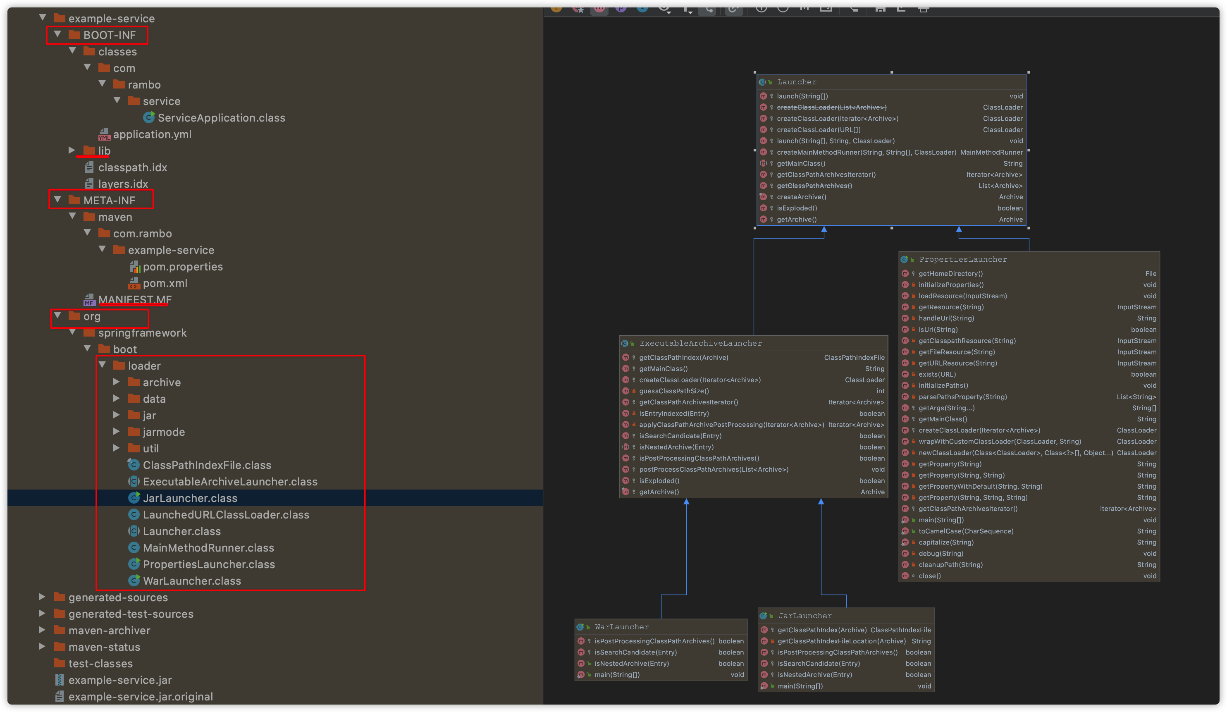Select WarLauncher.class in the file tree

(x=191, y=581)
